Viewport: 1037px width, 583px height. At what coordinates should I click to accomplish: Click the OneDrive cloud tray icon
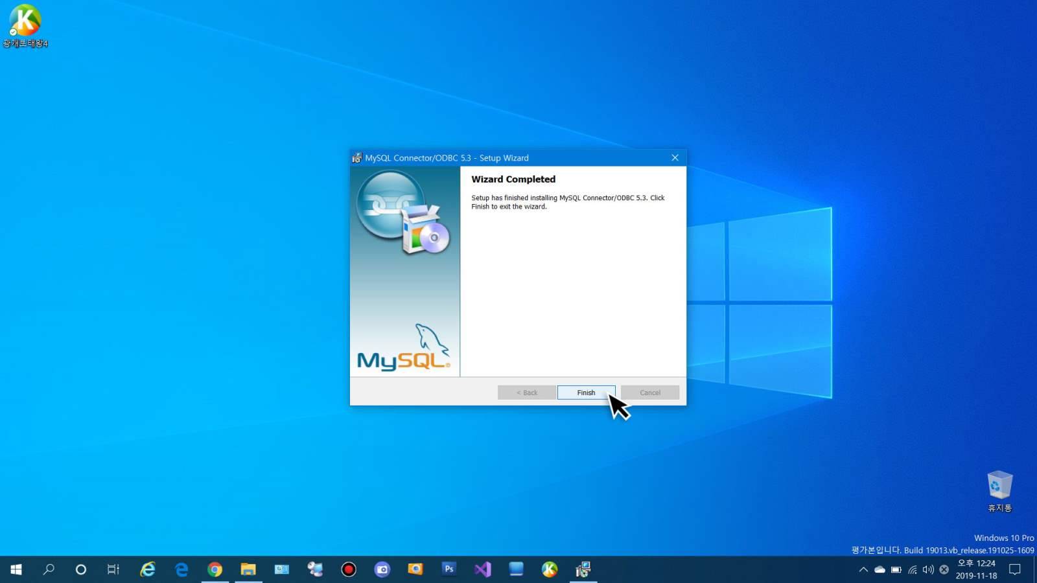click(x=880, y=570)
